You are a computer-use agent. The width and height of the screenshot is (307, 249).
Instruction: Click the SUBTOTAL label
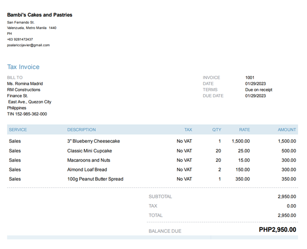click(160, 196)
